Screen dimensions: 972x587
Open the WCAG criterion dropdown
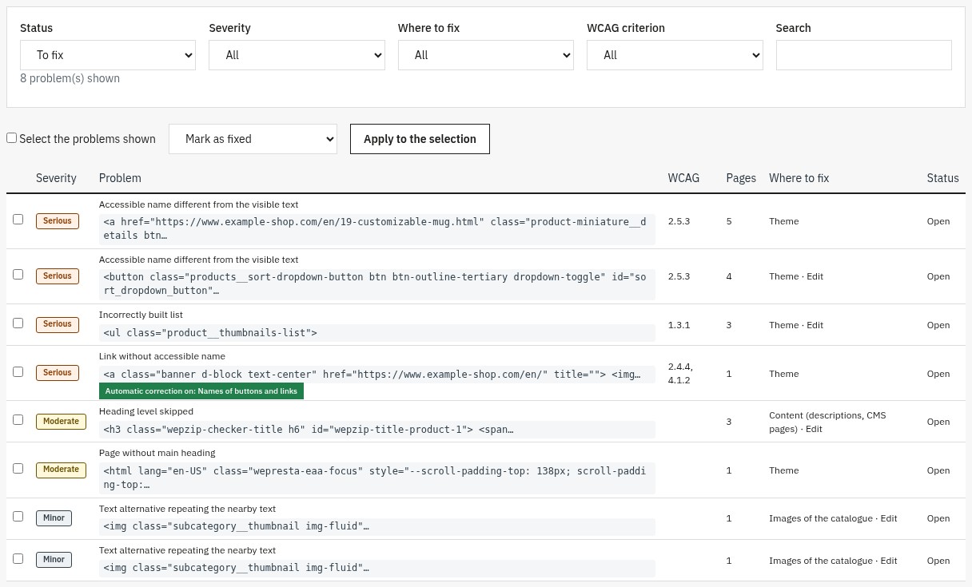pos(675,55)
